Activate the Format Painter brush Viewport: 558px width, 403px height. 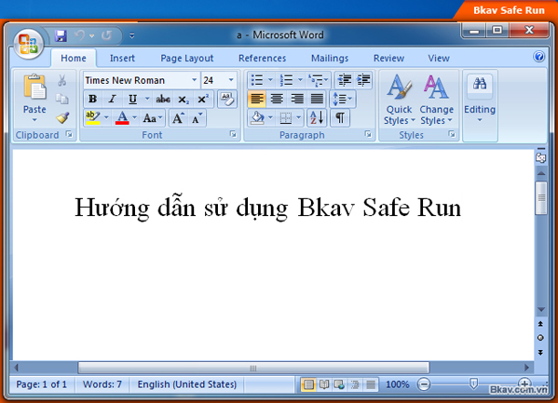62,117
